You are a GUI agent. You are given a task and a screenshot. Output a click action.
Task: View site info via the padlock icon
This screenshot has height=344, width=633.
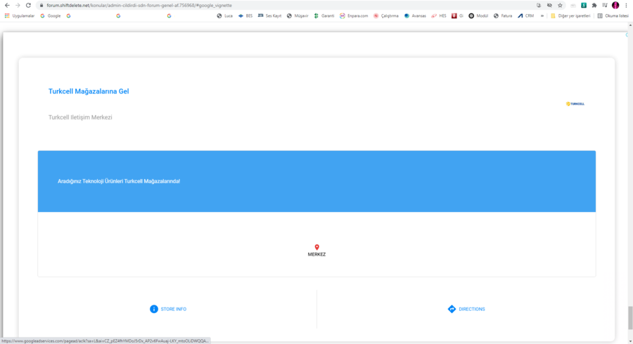click(x=41, y=5)
